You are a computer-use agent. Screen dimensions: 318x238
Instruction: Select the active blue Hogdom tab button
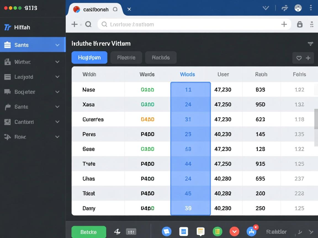point(89,58)
